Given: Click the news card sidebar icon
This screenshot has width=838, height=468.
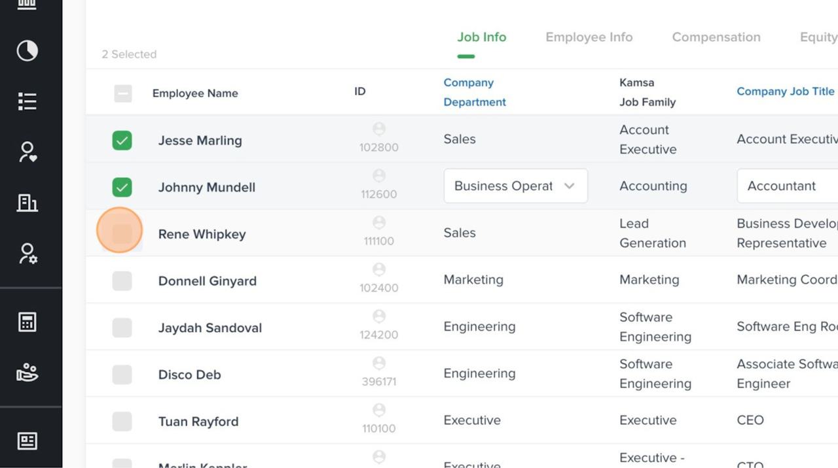Looking at the screenshot, I should click(x=27, y=441).
